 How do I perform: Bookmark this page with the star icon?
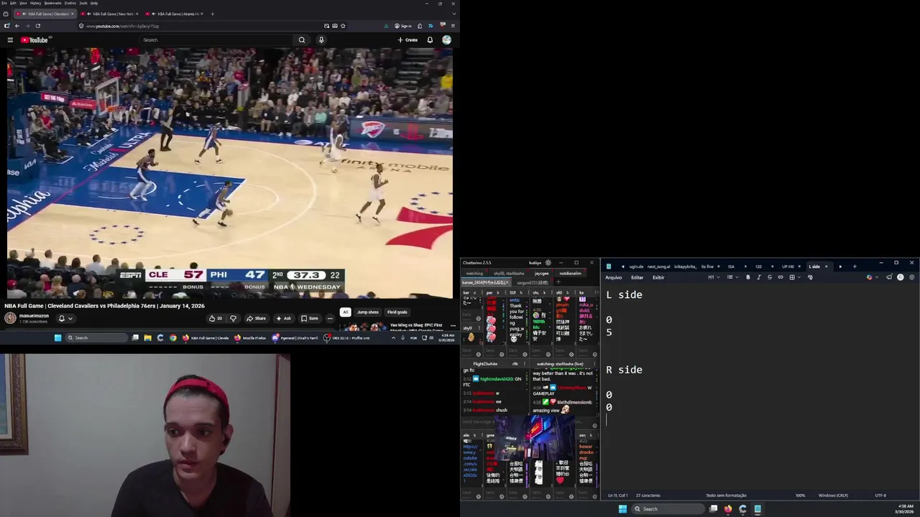(x=343, y=26)
